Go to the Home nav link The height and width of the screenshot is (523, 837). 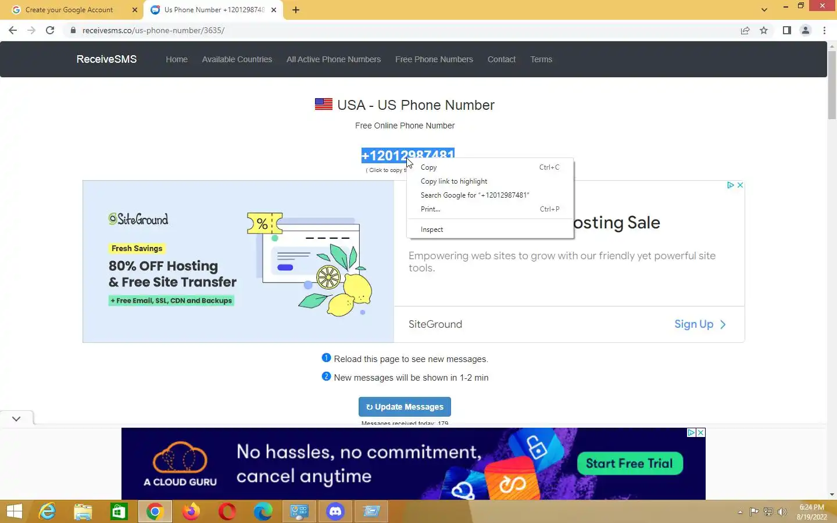[x=177, y=59]
